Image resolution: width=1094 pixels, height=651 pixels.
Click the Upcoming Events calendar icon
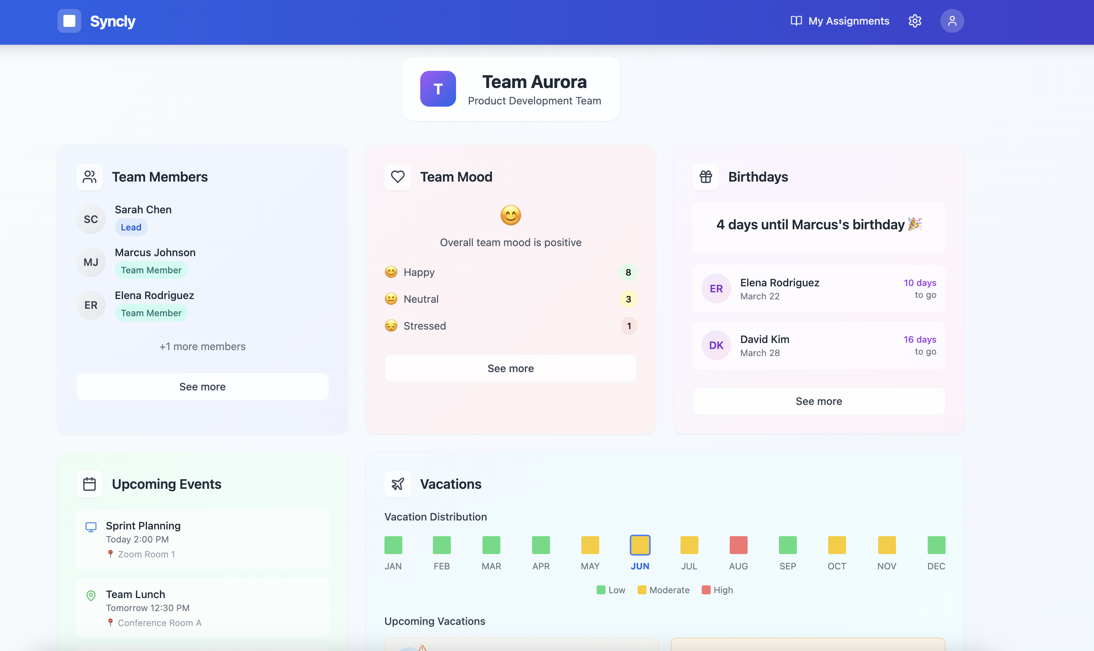pos(89,484)
